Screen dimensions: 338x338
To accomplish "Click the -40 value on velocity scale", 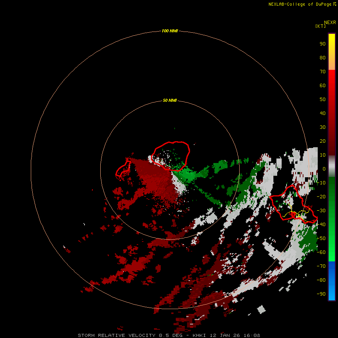I will (x=321, y=225).
